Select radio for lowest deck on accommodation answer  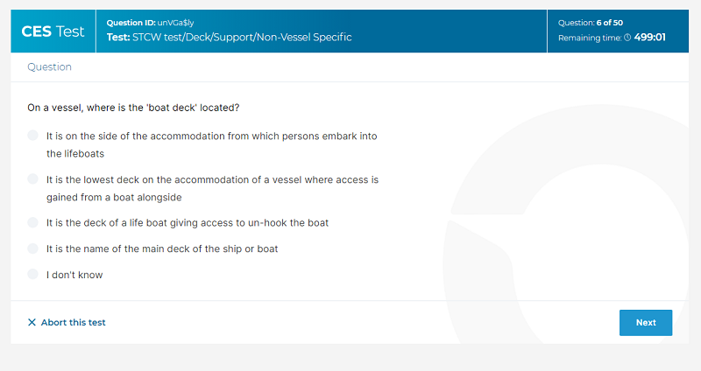click(32, 179)
